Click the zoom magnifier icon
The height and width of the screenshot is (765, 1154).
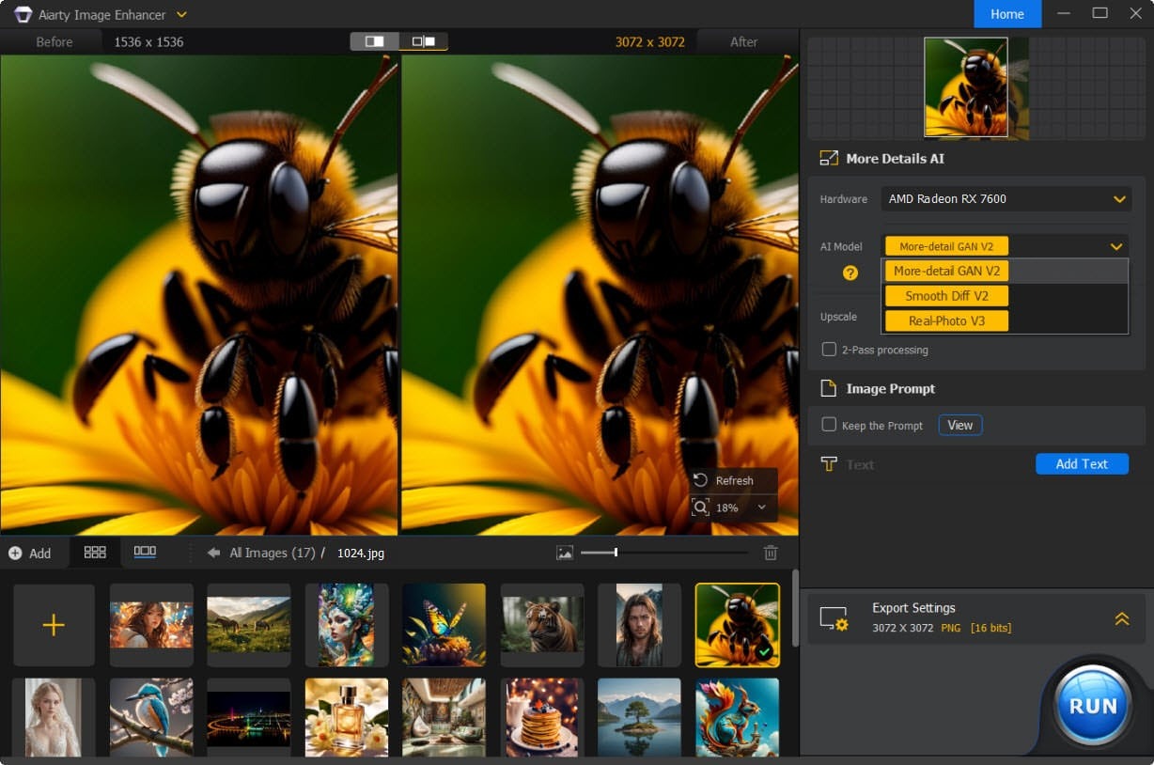(700, 507)
